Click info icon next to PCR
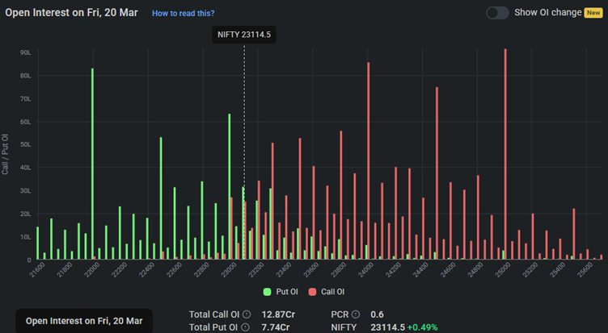Viewport: 608px width, 333px height. pyautogui.click(x=355, y=314)
